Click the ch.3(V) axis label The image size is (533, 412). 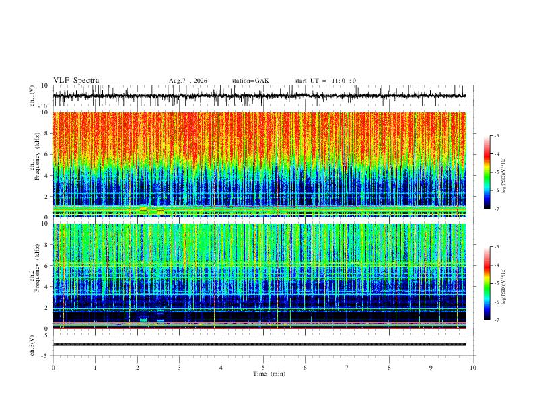click(x=32, y=345)
